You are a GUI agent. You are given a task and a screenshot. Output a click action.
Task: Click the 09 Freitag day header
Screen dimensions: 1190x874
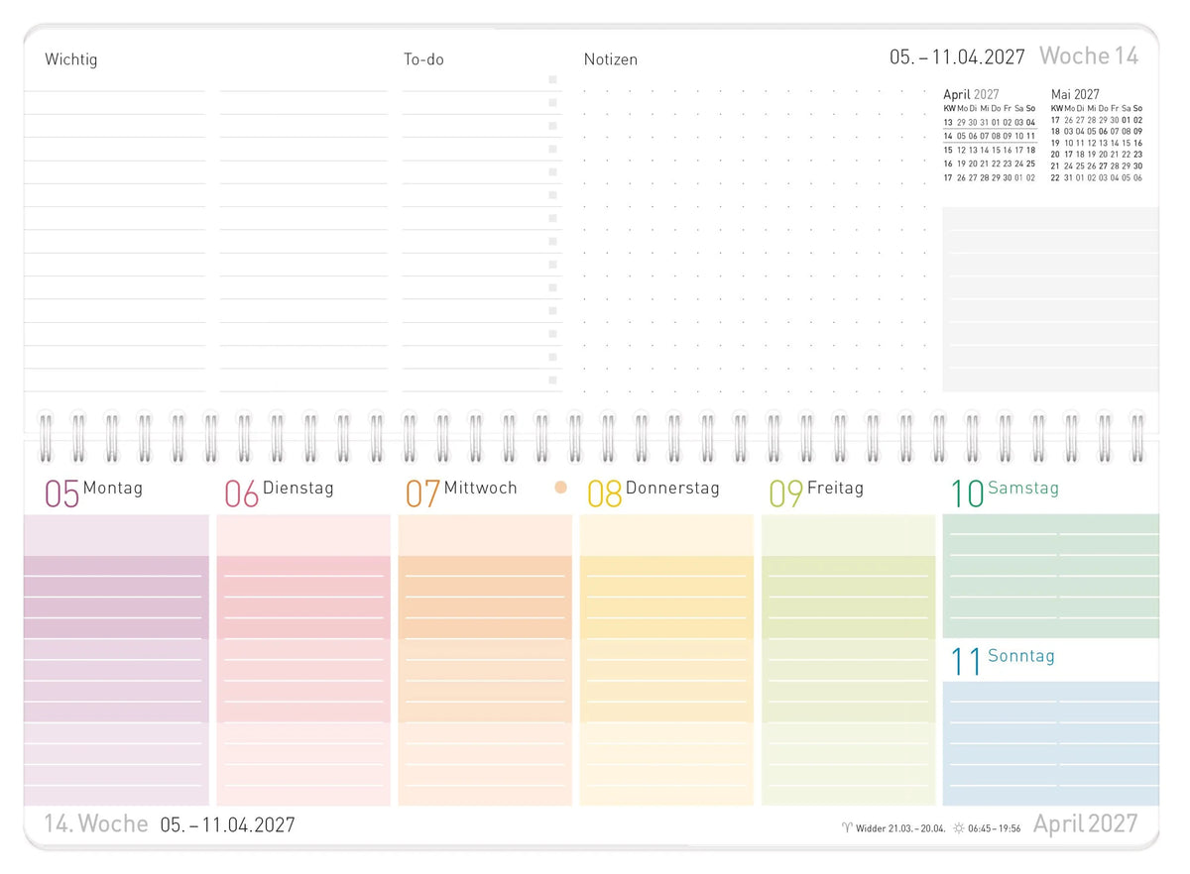click(817, 492)
